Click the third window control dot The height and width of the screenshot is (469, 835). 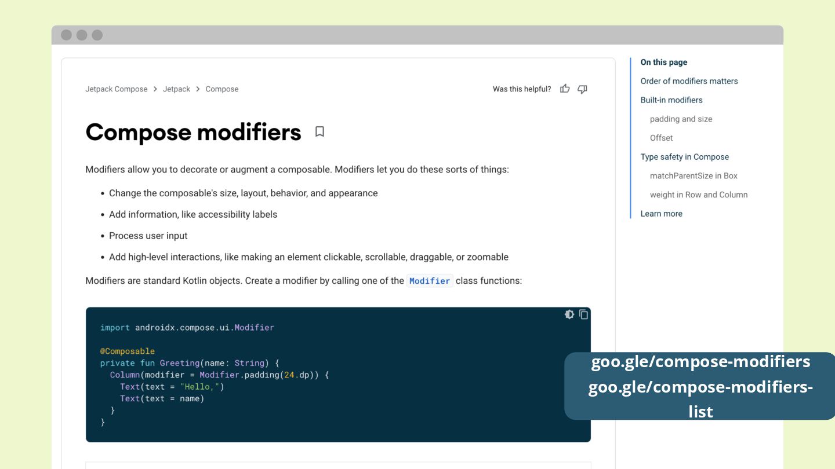pyautogui.click(x=97, y=35)
